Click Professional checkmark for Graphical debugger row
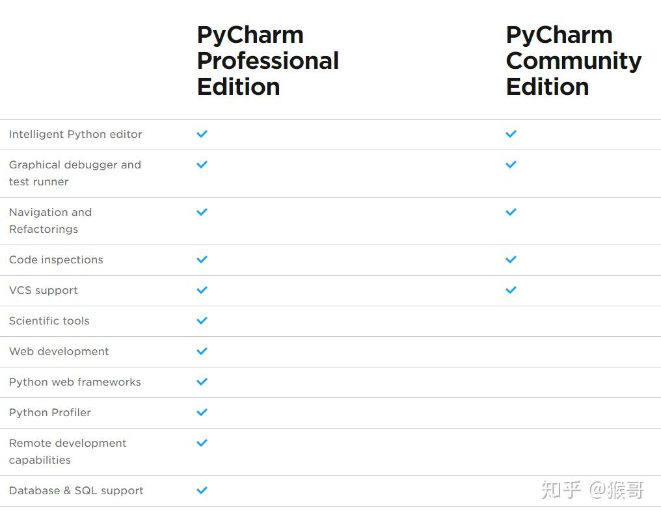The image size is (661, 517). tap(202, 165)
